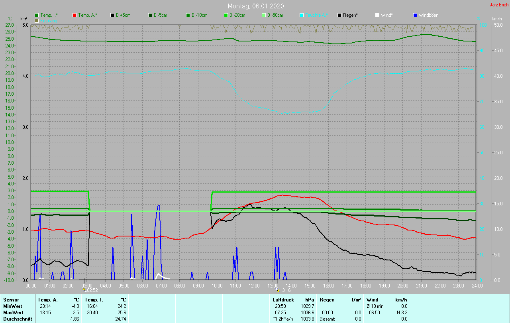Click the Jarz Erich label

499,5
